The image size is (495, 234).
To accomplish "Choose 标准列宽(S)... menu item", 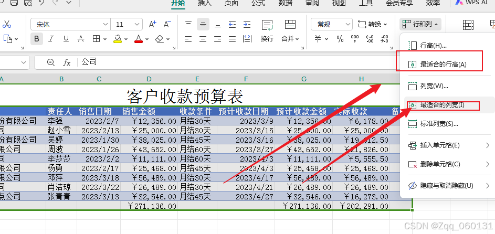I will point(446,124).
